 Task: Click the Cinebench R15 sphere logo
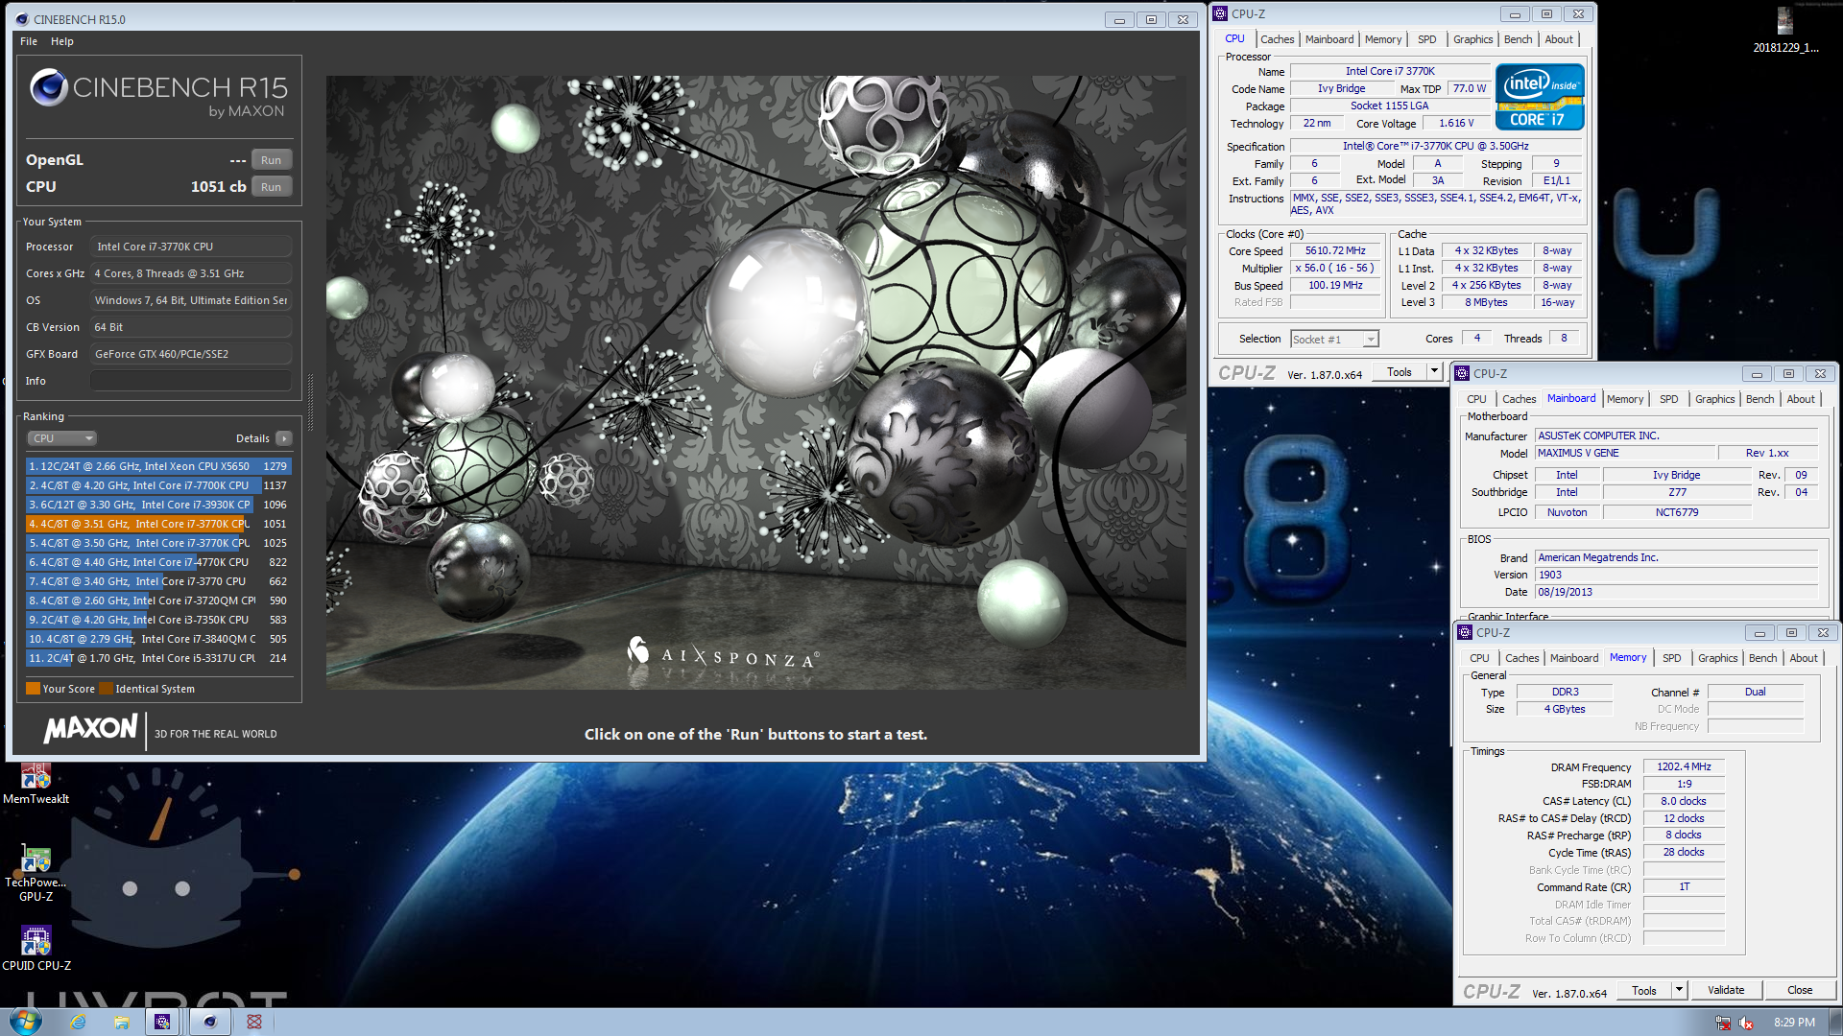(x=49, y=88)
